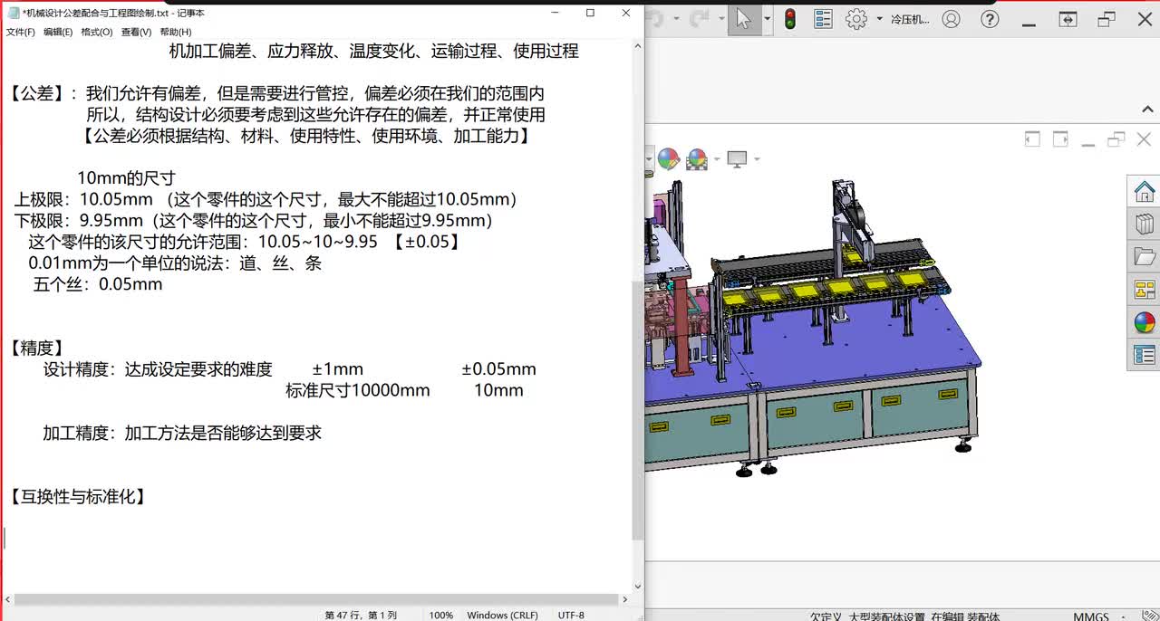Click the Apply Scene icon
The height and width of the screenshot is (621, 1160).
[x=697, y=159]
